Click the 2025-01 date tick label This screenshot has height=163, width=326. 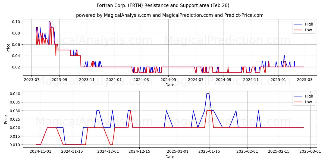pyautogui.click(x=278, y=80)
